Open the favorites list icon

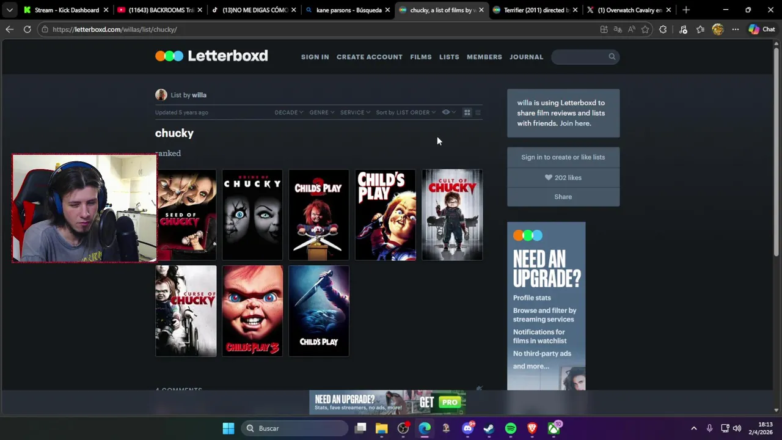click(700, 29)
